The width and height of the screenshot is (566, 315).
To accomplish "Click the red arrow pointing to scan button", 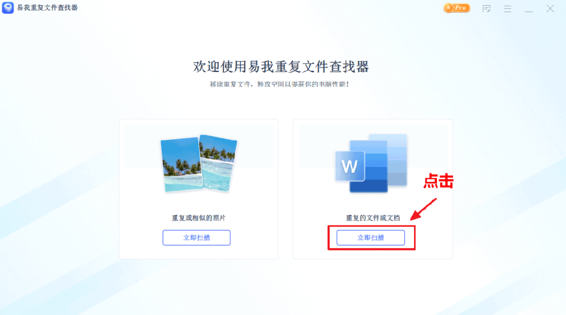I will 424,209.
